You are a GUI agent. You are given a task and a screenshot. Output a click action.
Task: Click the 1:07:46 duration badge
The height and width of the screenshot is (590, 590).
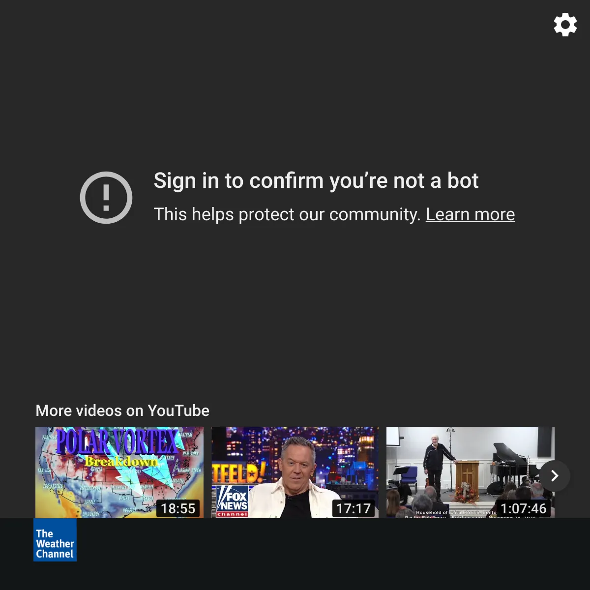coord(523,508)
